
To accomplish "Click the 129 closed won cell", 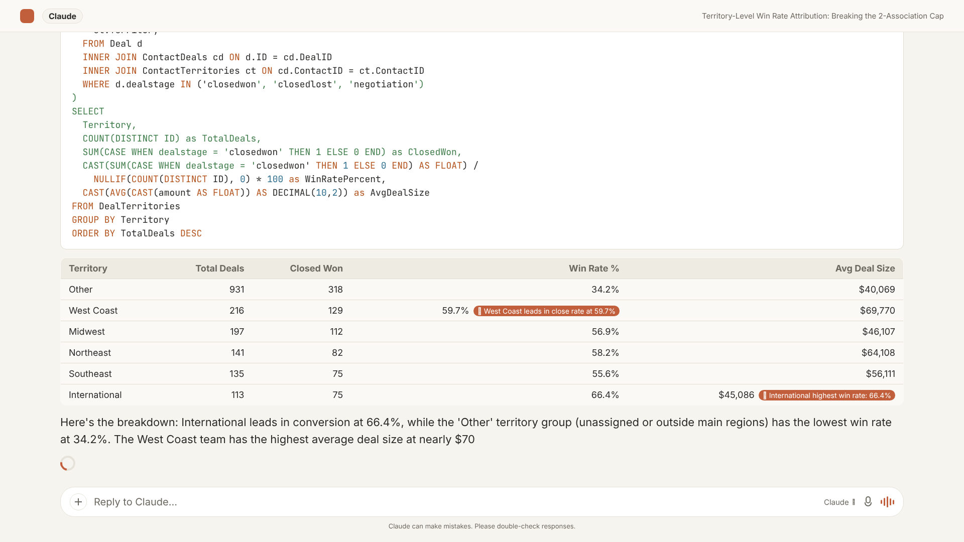I will click(335, 311).
